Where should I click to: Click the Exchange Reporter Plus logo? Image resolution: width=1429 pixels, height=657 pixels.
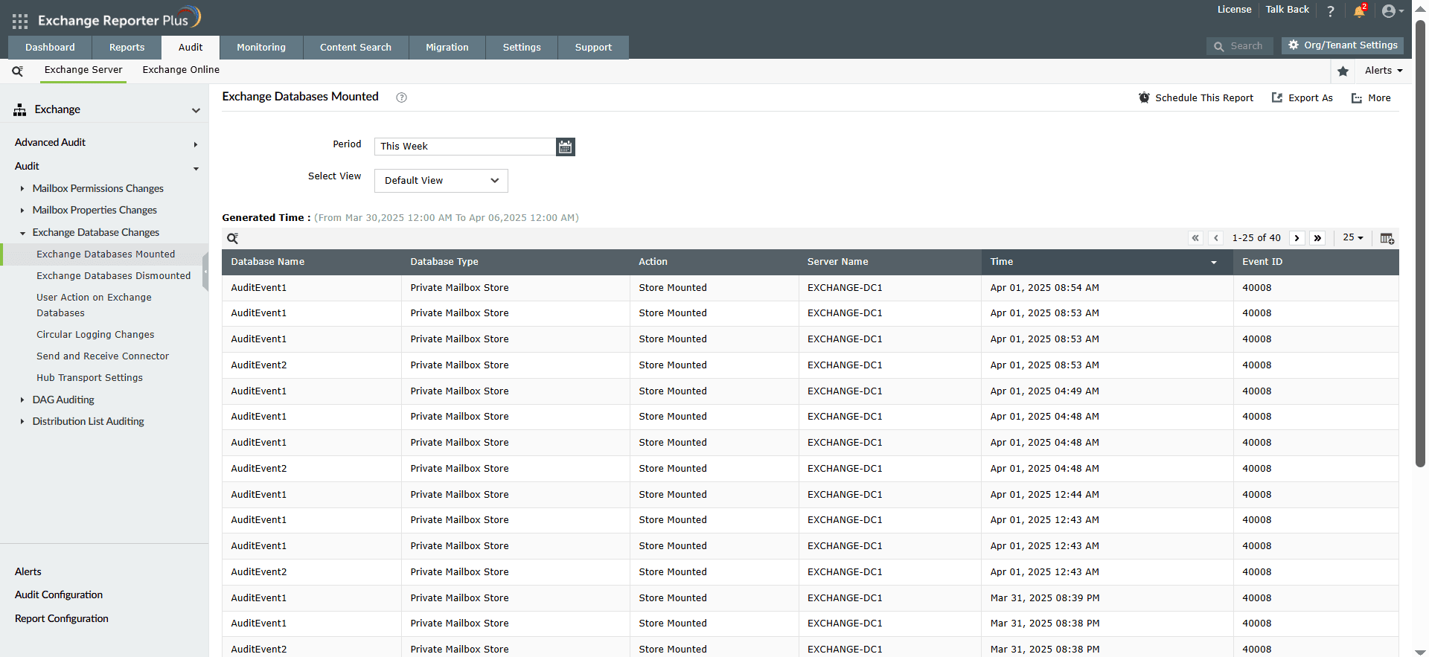pos(119,19)
